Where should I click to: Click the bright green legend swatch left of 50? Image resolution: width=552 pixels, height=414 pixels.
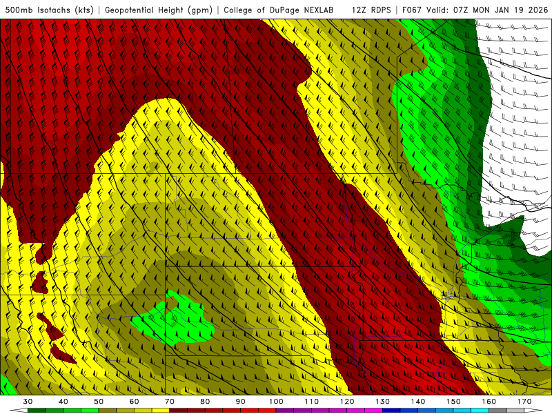90,411
